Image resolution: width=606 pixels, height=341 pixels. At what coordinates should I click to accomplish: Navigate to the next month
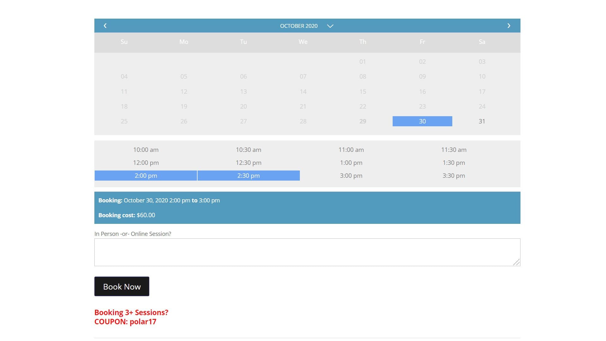pyautogui.click(x=509, y=26)
